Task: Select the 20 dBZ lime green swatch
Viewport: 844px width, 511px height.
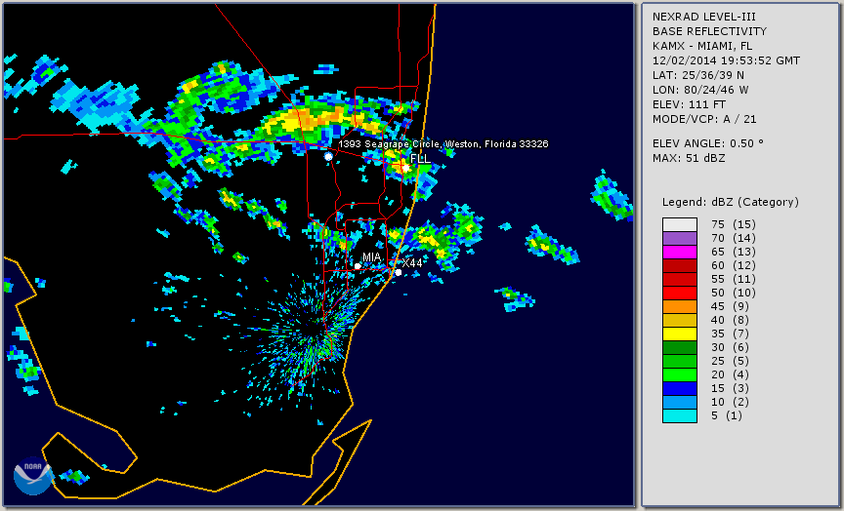Action: pos(680,375)
